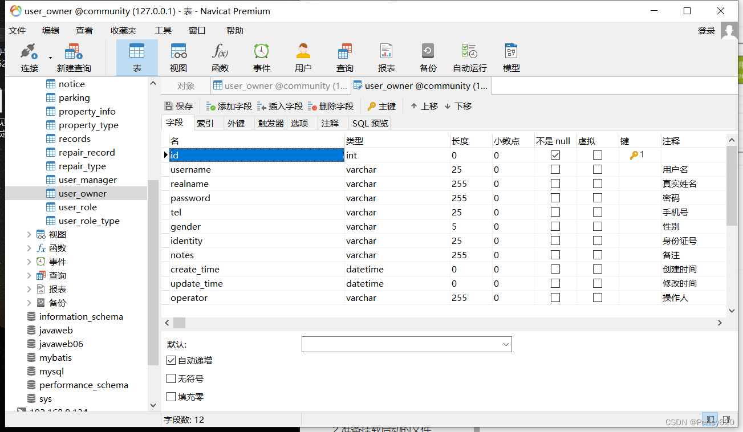Click the 登录 login link

pyautogui.click(x=707, y=31)
